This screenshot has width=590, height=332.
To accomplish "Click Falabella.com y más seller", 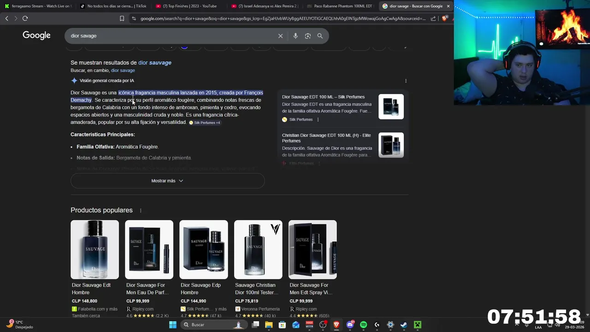I will pyautogui.click(x=94, y=309).
